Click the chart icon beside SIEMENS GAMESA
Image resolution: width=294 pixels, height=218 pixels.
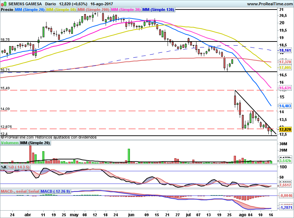pyautogui.click(x=4, y=4)
